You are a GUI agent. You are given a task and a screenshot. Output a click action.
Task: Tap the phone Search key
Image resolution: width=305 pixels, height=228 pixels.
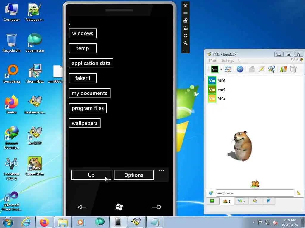(x=156, y=207)
